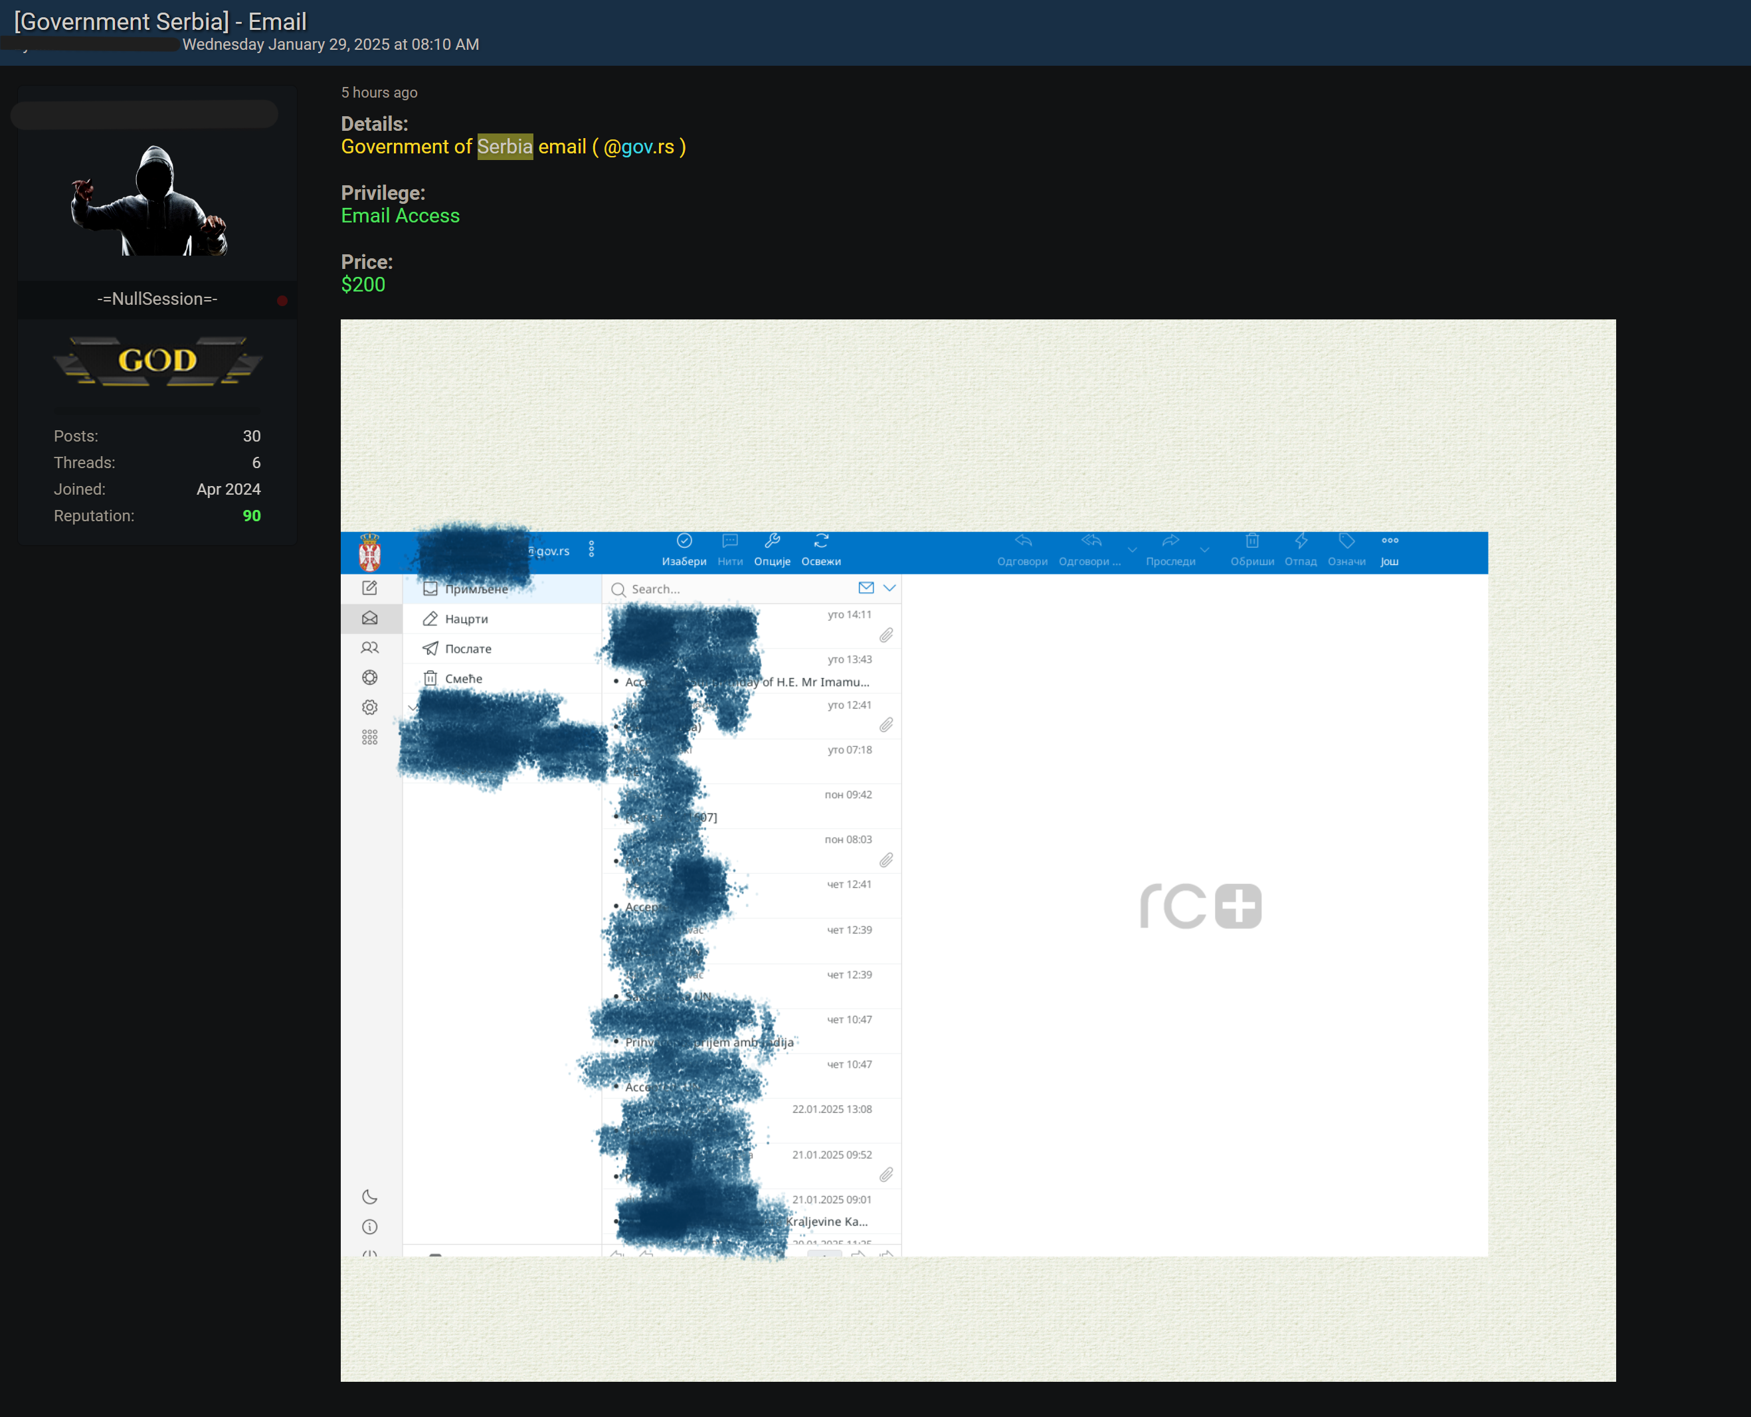Open the message dated чет 10:47 mentioning prijem

[751, 1032]
